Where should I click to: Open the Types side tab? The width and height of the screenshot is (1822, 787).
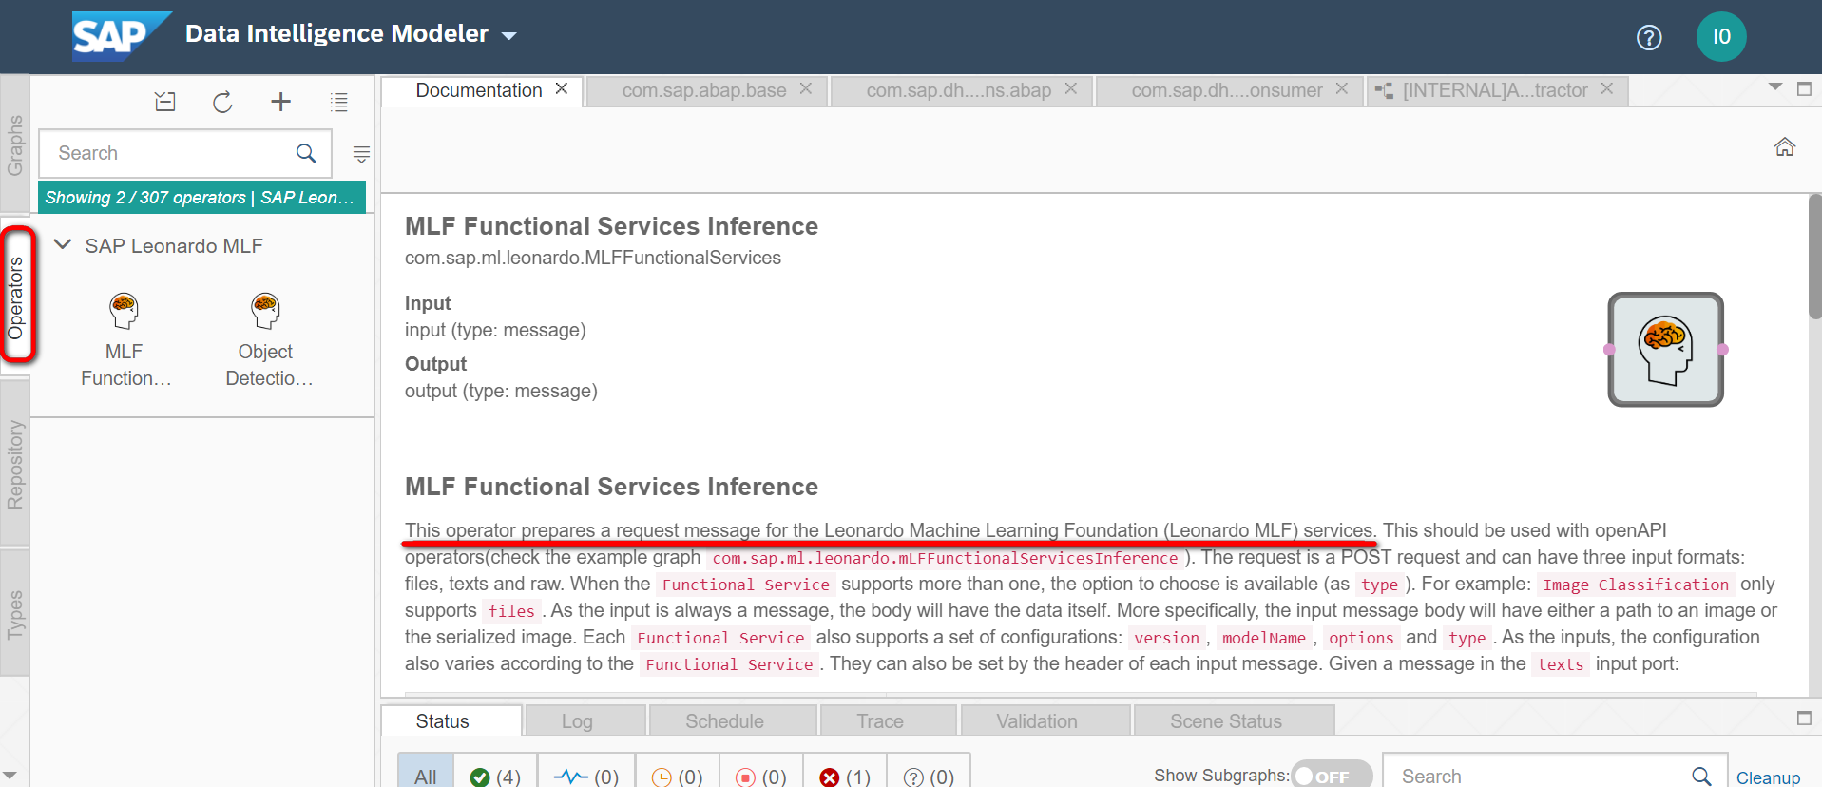(x=15, y=614)
